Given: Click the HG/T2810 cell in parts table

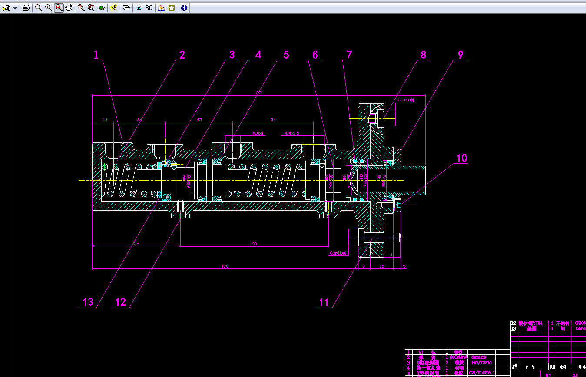Looking at the screenshot, I should (x=482, y=362).
